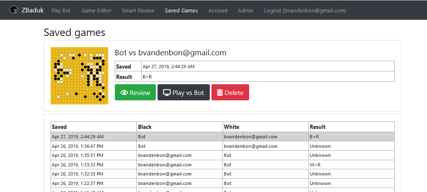
Task: Navigate to the Admin section
Action: 245,10
